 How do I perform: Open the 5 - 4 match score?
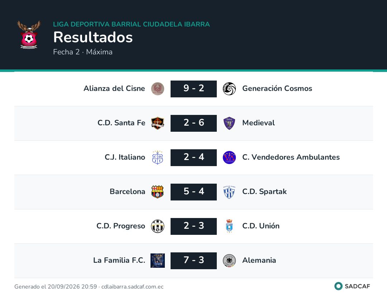(193, 192)
